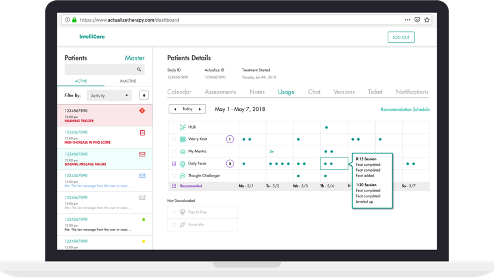494x278 pixels.
Task: Click the Boost Me app icon
Action: click(182, 225)
